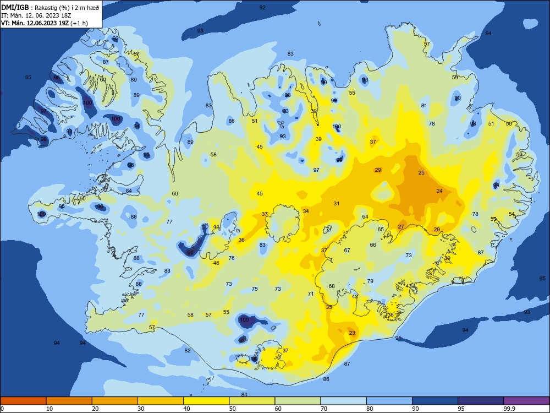The image size is (550, 413).
Task: Pick the 50–60 pale yellow legend swatch
Action: point(252,401)
